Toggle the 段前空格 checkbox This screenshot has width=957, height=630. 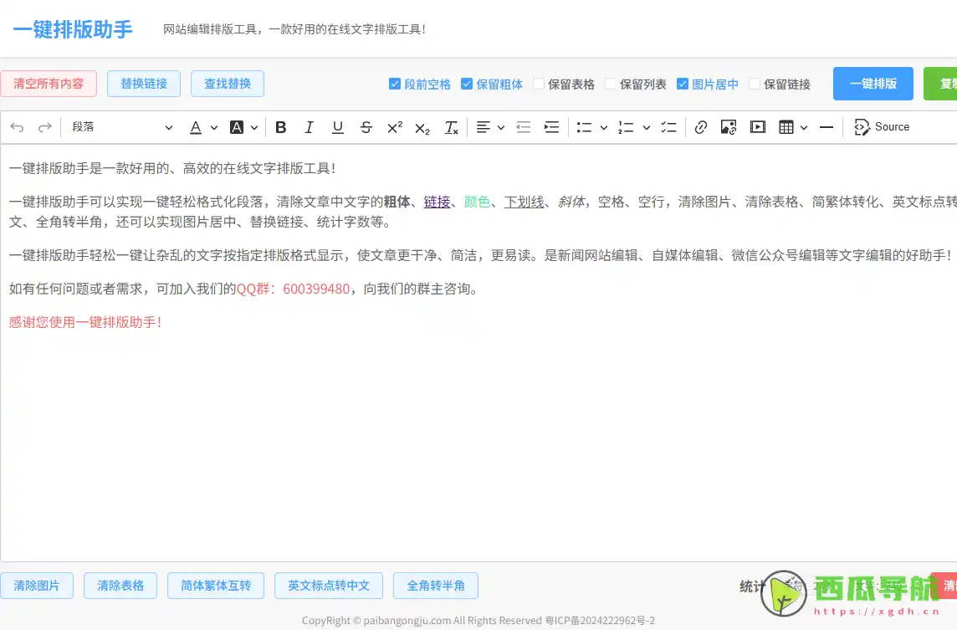[395, 84]
